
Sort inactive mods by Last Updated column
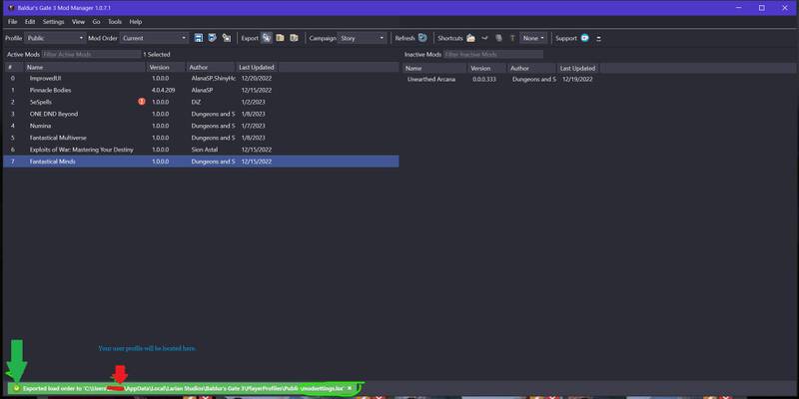(x=578, y=68)
